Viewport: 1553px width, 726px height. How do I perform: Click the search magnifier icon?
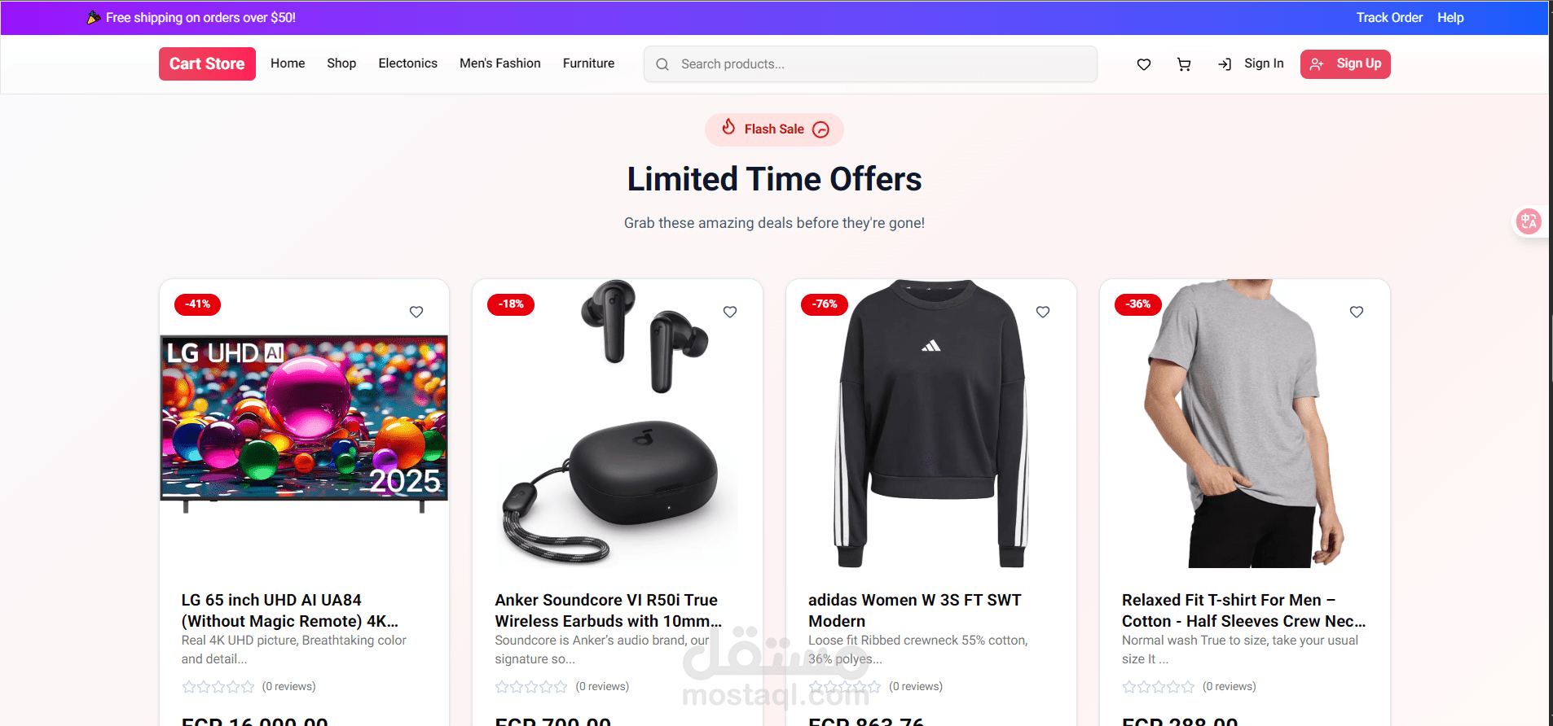click(x=662, y=64)
